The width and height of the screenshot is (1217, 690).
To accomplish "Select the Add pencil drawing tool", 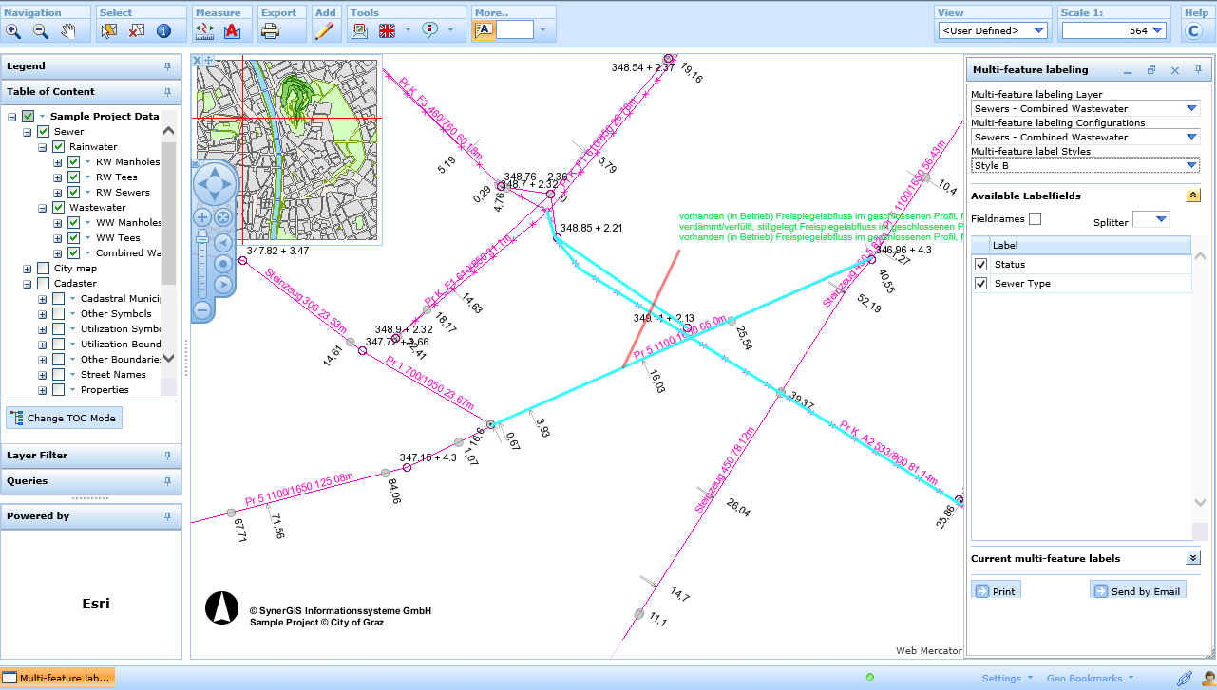I will [x=325, y=30].
